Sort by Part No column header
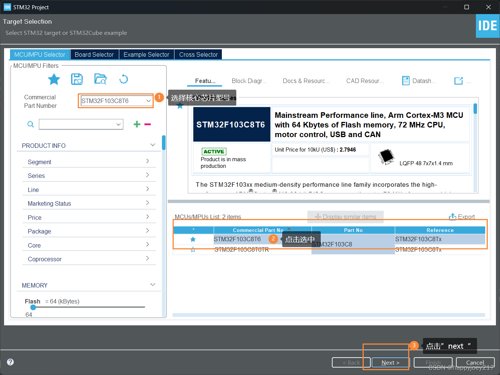Screen dimensions: 500x375 click(x=353, y=230)
